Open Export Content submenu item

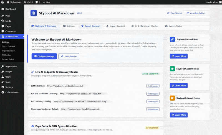coord(8,46)
